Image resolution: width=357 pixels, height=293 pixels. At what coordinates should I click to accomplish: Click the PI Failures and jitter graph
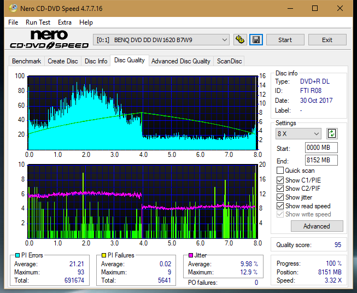[x=142, y=202]
